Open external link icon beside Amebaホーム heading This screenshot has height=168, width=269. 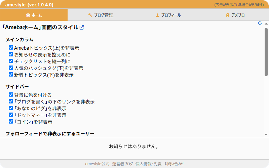click(x=82, y=28)
